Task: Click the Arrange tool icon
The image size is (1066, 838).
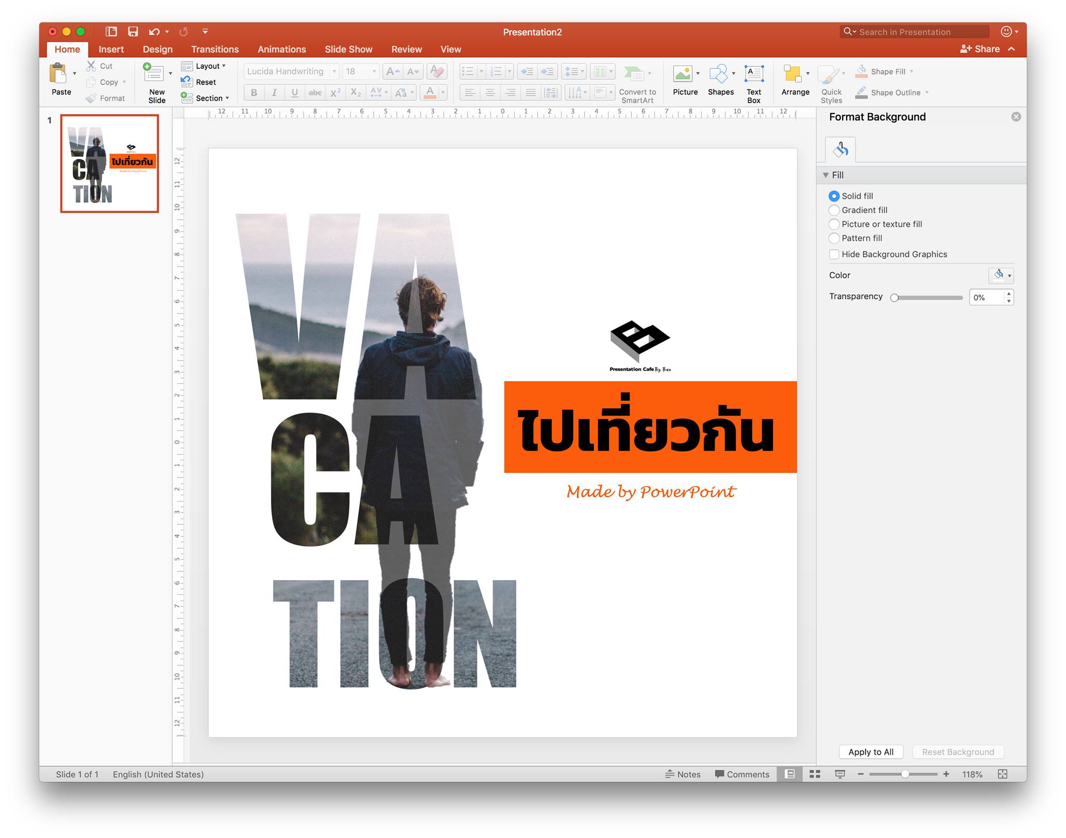Action: click(x=793, y=74)
